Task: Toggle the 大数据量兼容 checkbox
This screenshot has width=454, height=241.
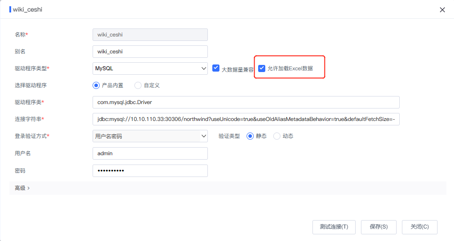Action: pos(216,68)
